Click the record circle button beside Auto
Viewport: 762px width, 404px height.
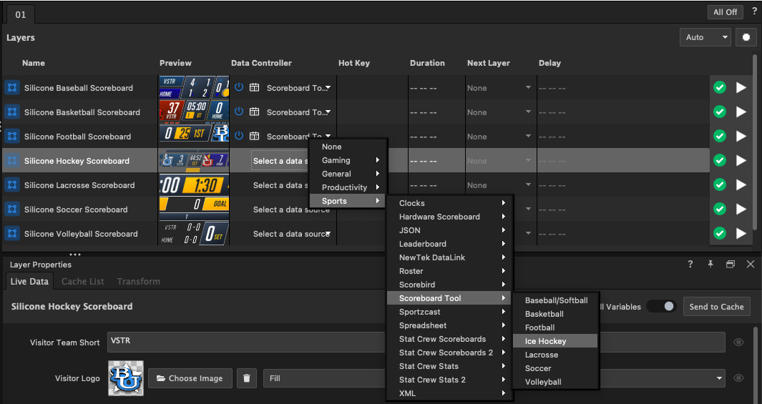(x=746, y=37)
